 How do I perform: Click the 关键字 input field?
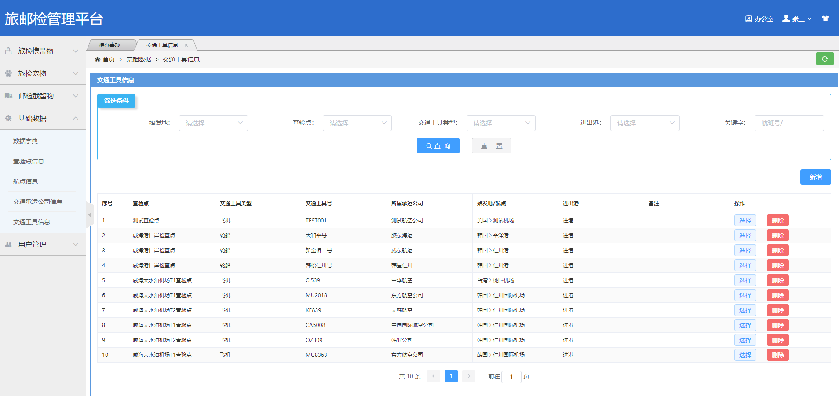(x=789, y=123)
